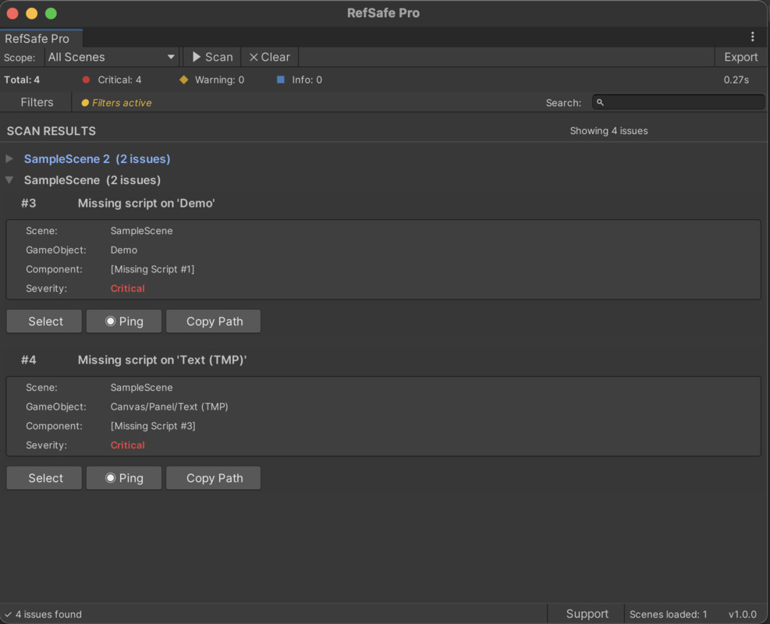Image resolution: width=770 pixels, height=624 pixels.
Task: Collapse the SampleScene group
Action: [9, 179]
